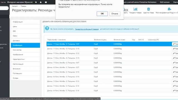The height and width of the screenshot is (100, 178).
Task: Click the Удалить товар trash icon
Action: (149, 9)
